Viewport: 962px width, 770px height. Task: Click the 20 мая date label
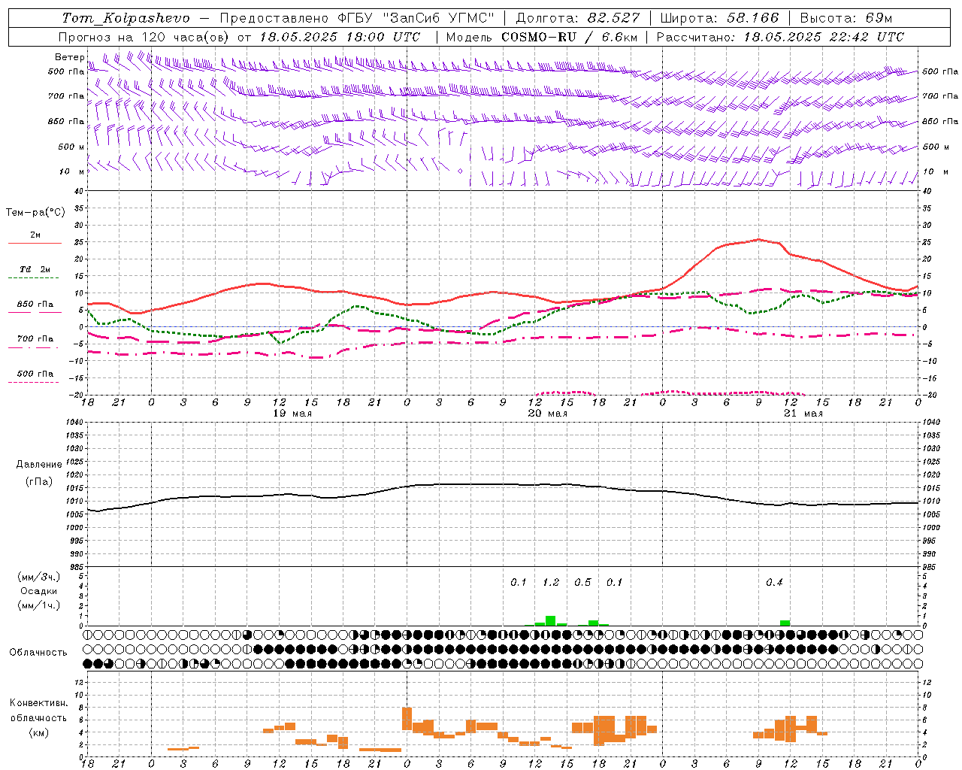coord(548,414)
